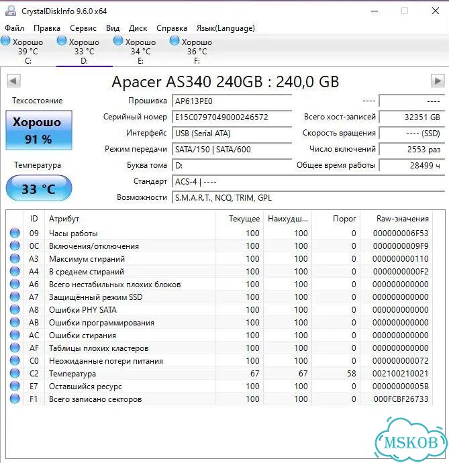Image resolution: width=449 pixels, height=463 pixels.
Task: Click the drive letter field D:
Action: pos(232,165)
